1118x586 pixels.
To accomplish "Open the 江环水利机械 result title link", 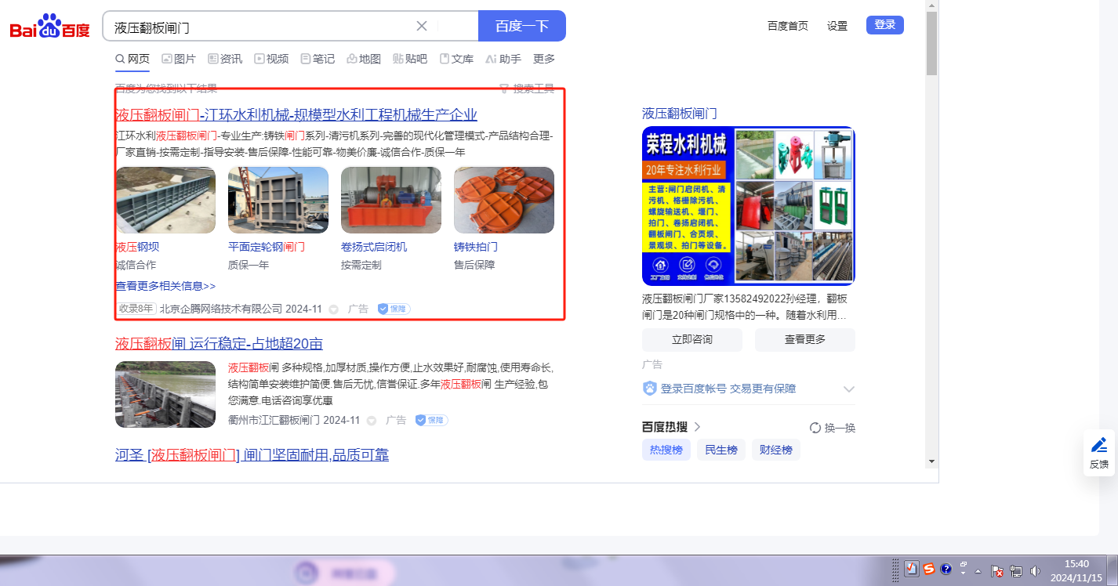I will [x=296, y=115].
